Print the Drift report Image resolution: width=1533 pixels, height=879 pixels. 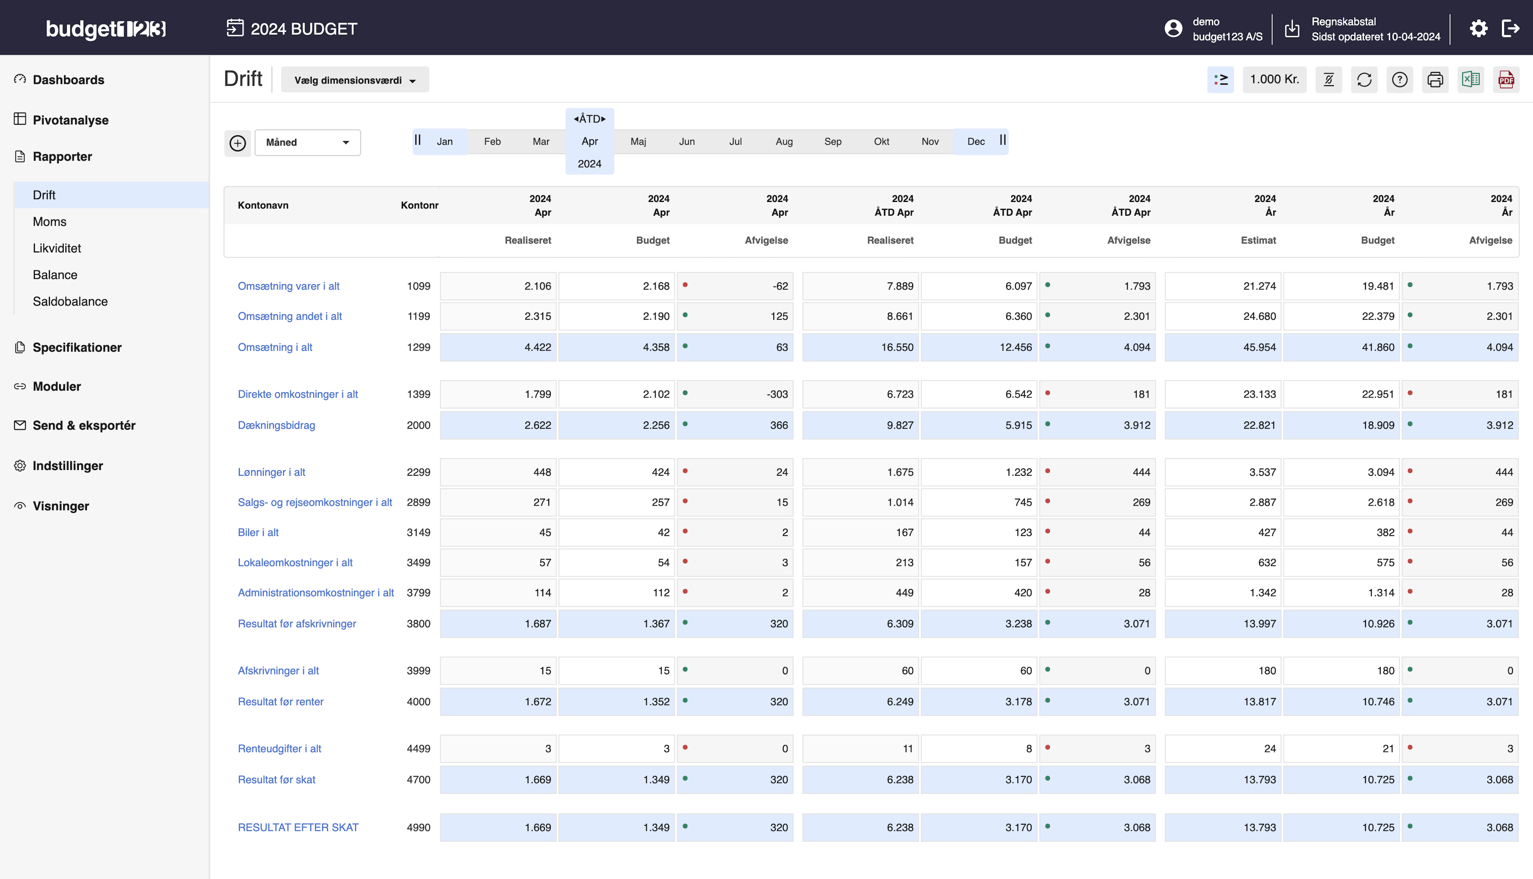click(1435, 79)
